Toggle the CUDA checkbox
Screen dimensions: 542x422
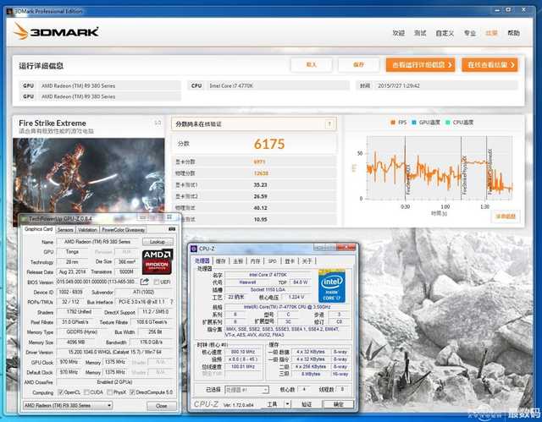point(86,392)
